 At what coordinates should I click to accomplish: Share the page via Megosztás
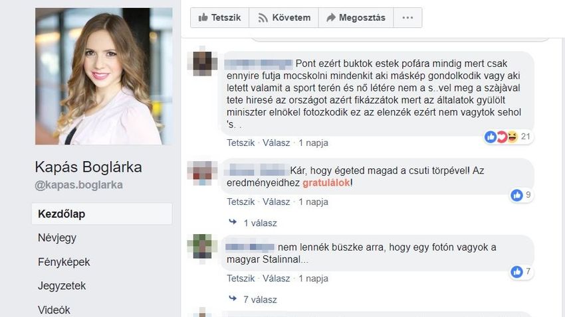pos(356,18)
